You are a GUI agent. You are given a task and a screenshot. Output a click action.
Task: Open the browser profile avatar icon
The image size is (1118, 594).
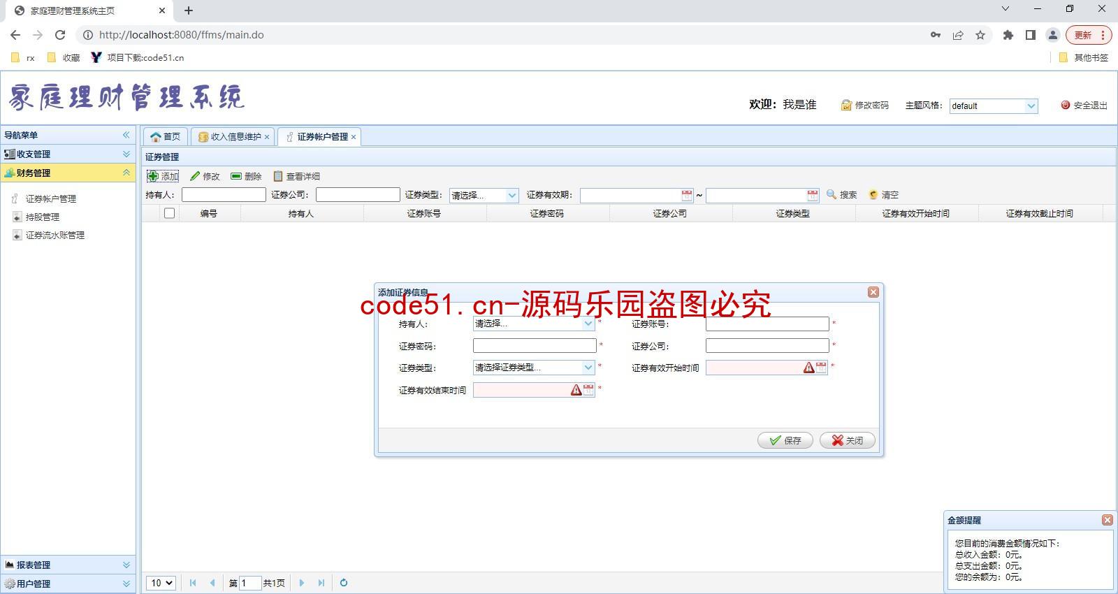point(1052,35)
